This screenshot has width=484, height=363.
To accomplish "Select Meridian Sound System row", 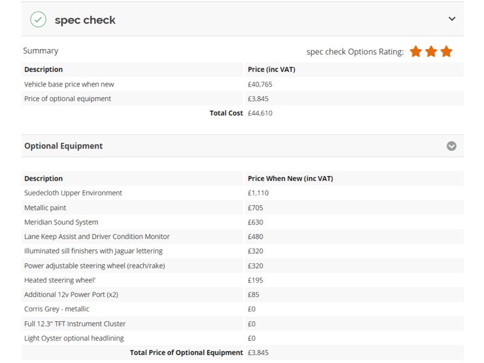I will click(x=243, y=222).
